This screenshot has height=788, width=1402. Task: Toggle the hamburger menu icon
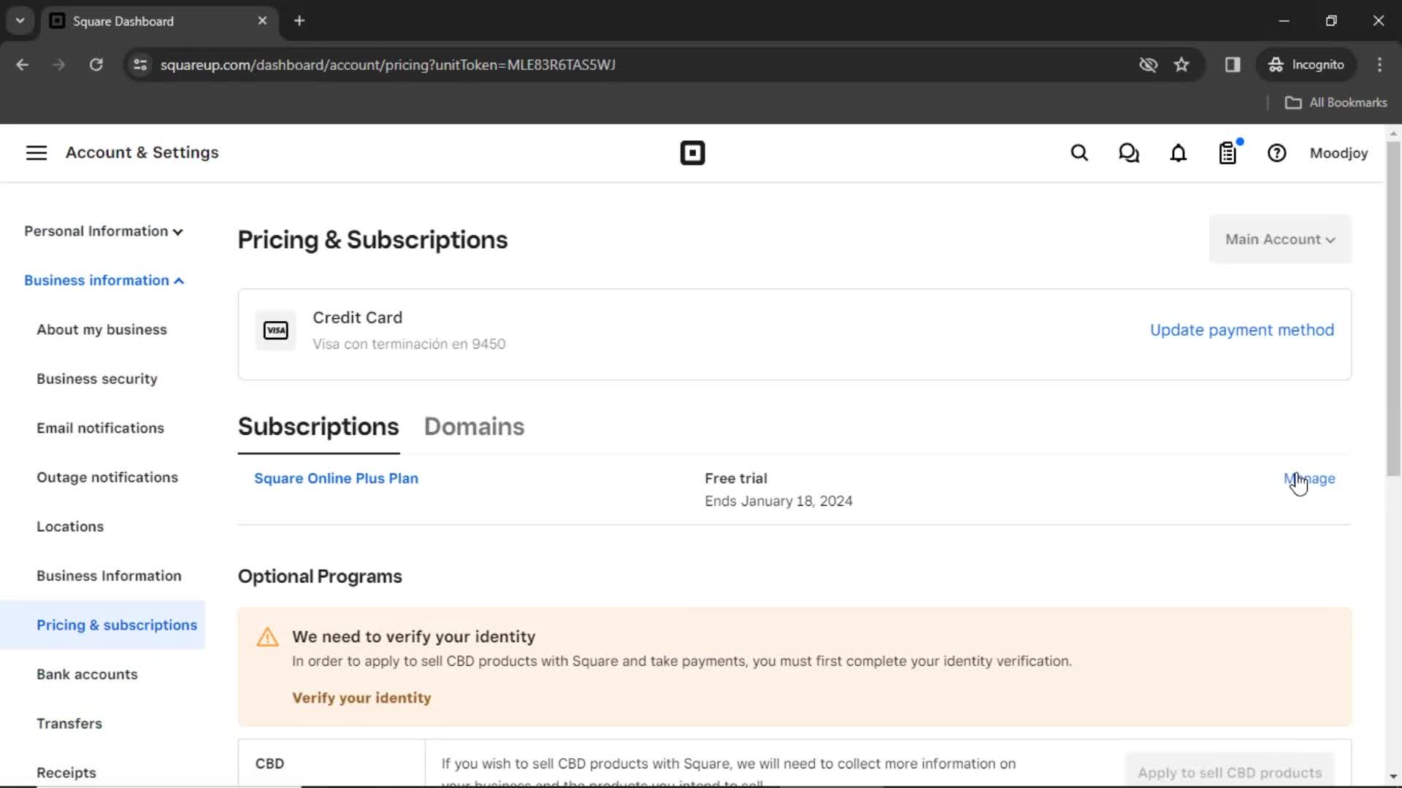pos(36,153)
